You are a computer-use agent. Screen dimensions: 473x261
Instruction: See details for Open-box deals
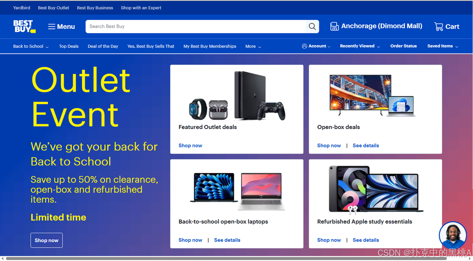(x=366, y=146)
